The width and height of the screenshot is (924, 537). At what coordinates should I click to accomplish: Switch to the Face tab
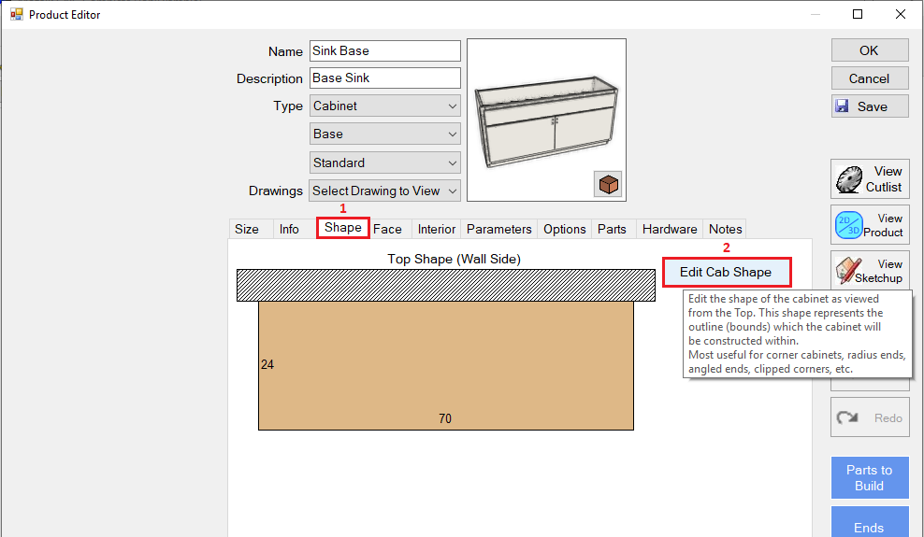(x=387, y=229)
